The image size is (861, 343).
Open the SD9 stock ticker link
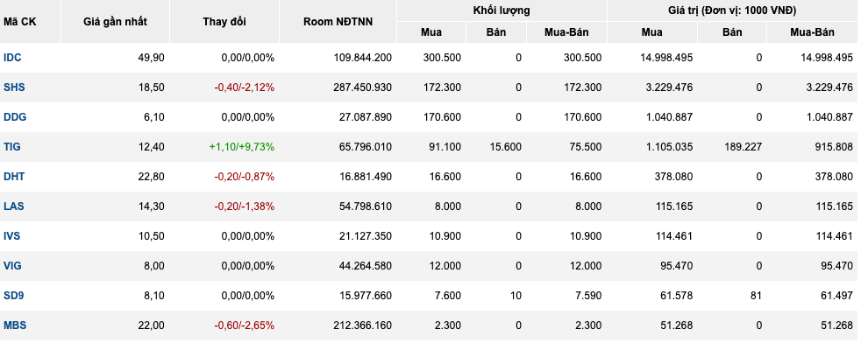pos(14,296)
